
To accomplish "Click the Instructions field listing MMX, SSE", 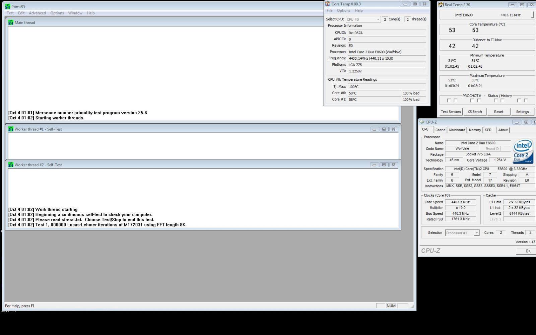I will click(x=490, y=186).
